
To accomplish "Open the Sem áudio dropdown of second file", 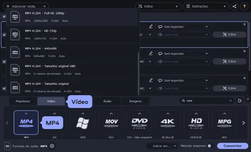I will click(x=183, y=61).
